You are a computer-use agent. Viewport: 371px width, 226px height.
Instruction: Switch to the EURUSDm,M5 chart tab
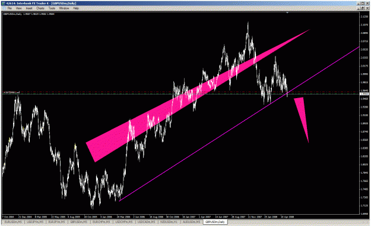[x=13, y=222]
